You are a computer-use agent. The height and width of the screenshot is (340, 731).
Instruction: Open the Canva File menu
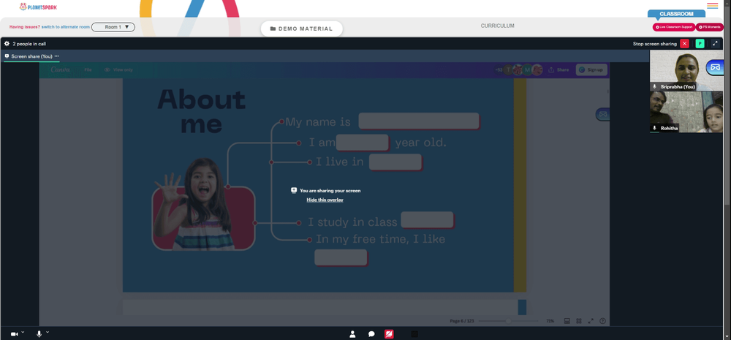[88, 70]
